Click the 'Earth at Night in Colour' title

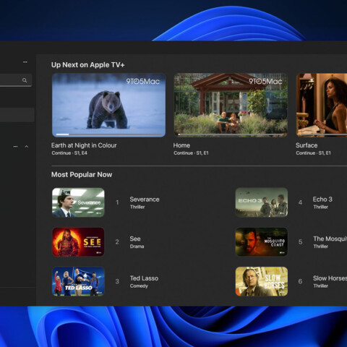[x=84, y=145]
